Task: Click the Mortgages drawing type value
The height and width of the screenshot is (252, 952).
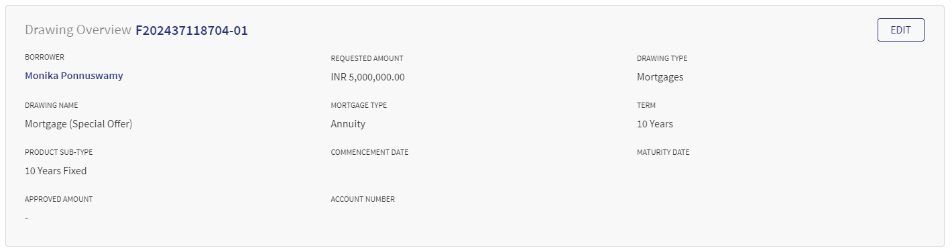Action: (660, 77)
